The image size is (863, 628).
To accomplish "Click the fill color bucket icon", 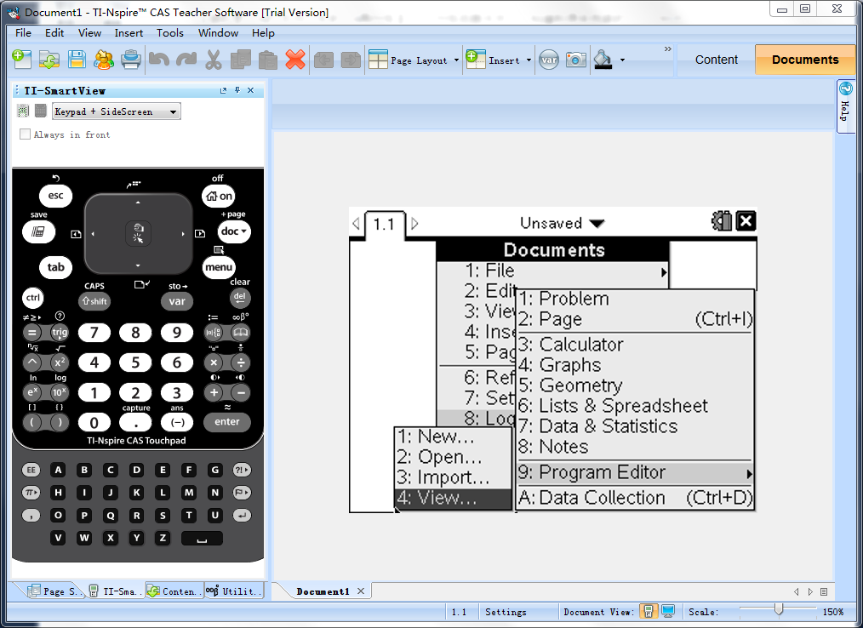I will pyautogui.click(x=603, y=60).
